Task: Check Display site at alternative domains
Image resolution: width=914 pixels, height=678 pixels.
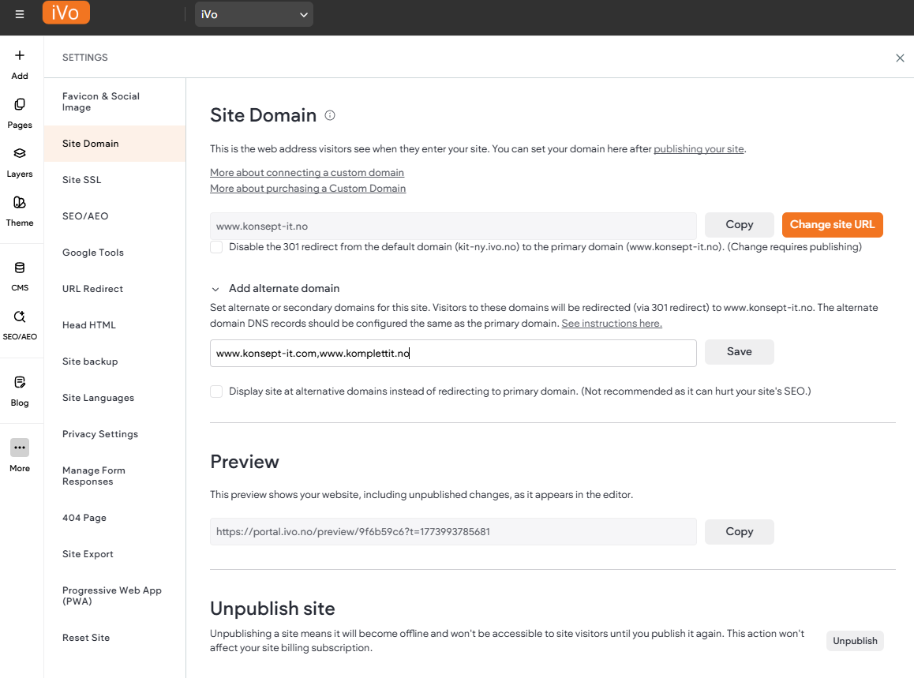Action: [x=216, y=391]
